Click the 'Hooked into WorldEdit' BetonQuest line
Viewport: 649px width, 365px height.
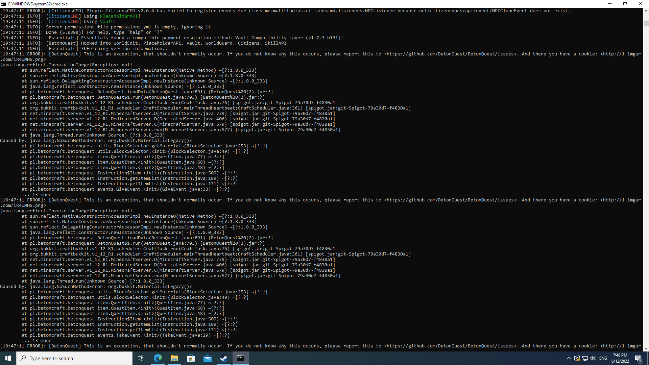coord(145,43)
